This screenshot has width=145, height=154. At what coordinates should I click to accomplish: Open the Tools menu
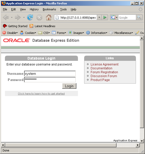coord(63,9)
